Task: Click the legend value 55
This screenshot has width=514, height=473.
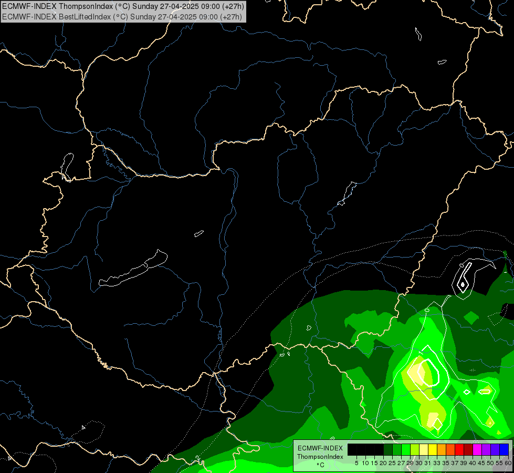Action: click(499, 463)
